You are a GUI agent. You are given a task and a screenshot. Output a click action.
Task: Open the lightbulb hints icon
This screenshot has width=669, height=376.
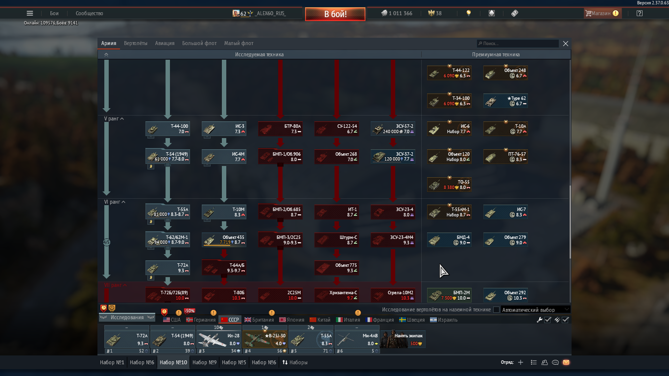click(469, 13)
